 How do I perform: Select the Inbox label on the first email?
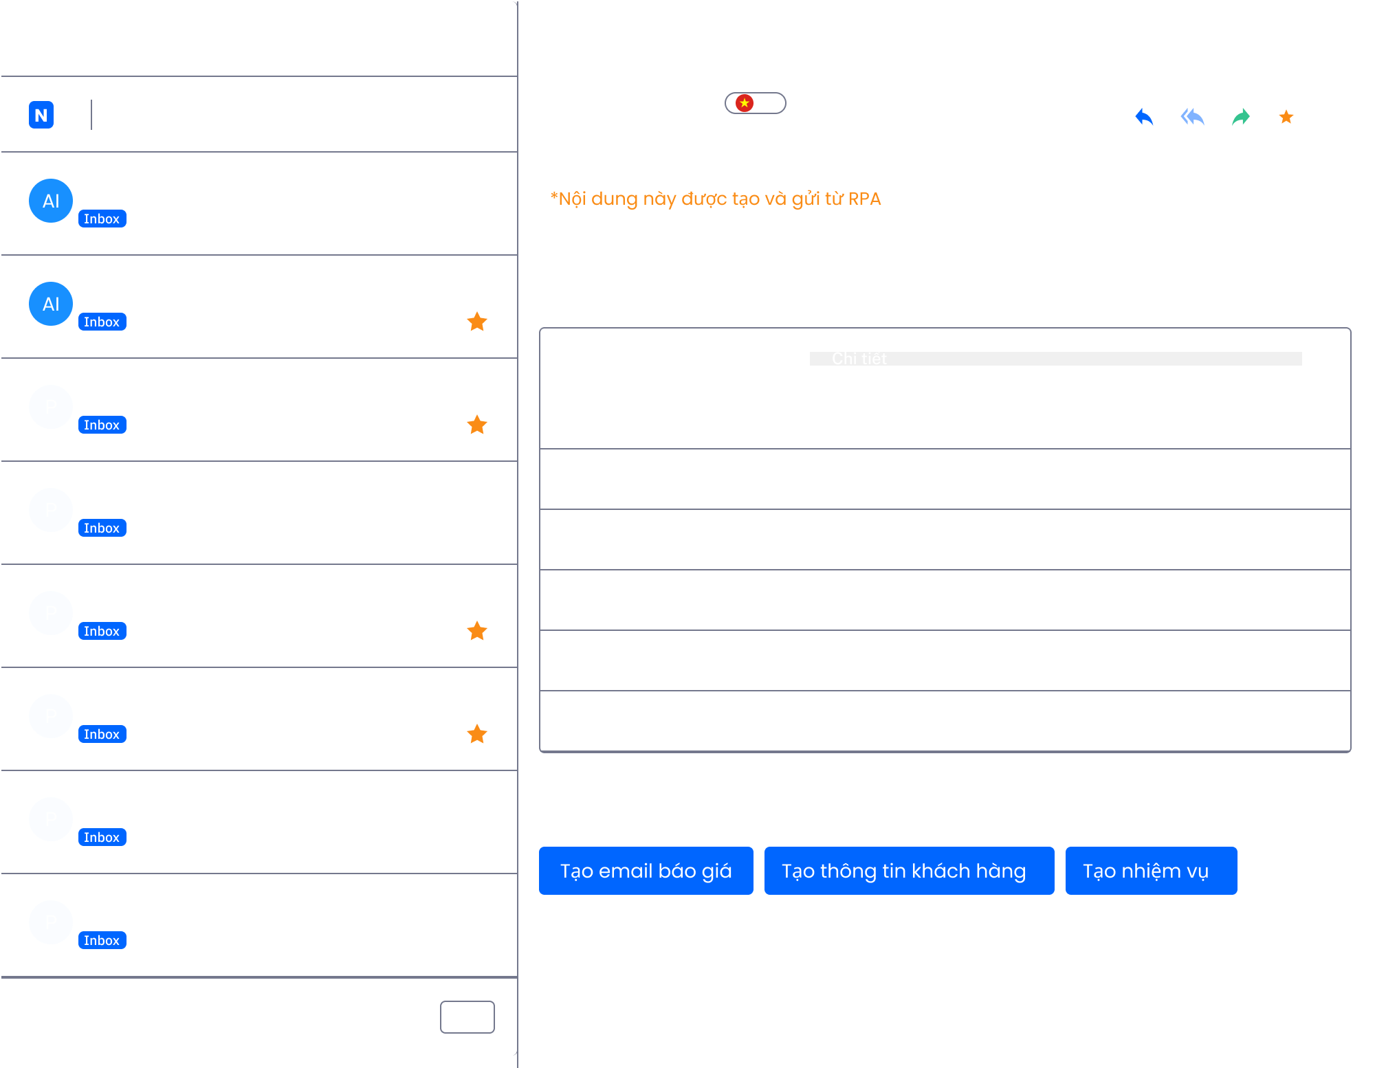pos(102,219)
